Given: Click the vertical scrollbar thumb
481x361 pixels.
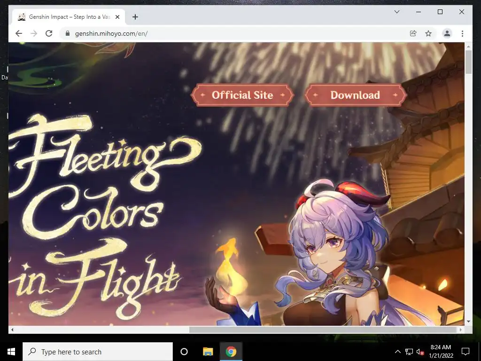Looking at the screenshot, I should [468, 62].
